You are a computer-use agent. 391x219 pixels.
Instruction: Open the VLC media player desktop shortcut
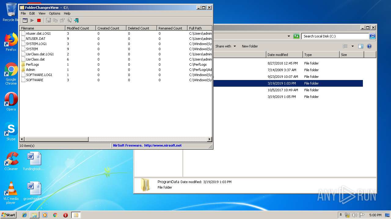(11, 193)
